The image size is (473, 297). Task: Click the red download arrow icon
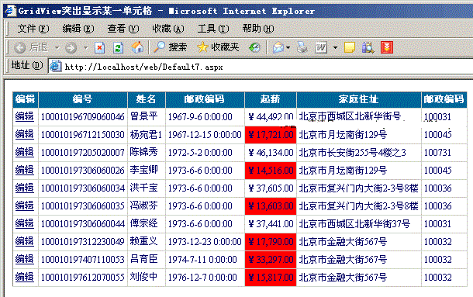point(387,47)
